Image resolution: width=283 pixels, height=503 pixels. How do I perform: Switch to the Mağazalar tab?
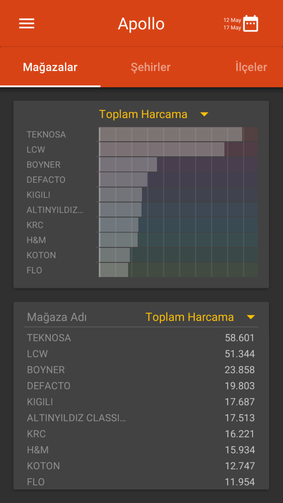pos(50,67)
